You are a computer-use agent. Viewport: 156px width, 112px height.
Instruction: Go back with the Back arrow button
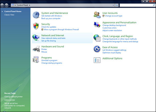pos(2,5)
